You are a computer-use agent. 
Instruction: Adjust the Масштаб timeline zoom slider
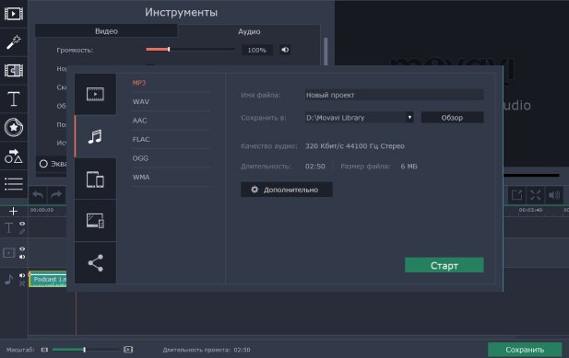point(86,350)
